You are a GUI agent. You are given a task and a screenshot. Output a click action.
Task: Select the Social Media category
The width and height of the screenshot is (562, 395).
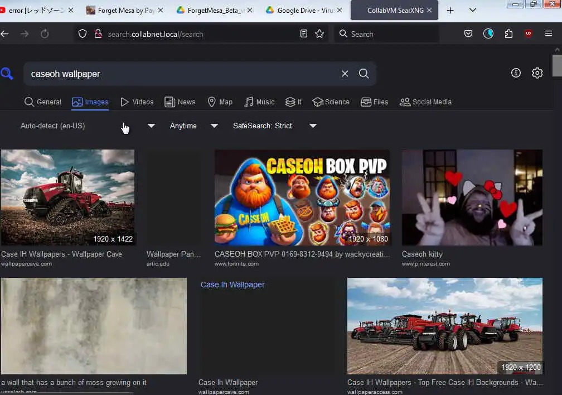[x=425, y=102]
